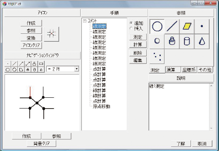This screenshot has height=151, width=219.
Task: Click the 削除 button
Action: click(x=138, y=53)
